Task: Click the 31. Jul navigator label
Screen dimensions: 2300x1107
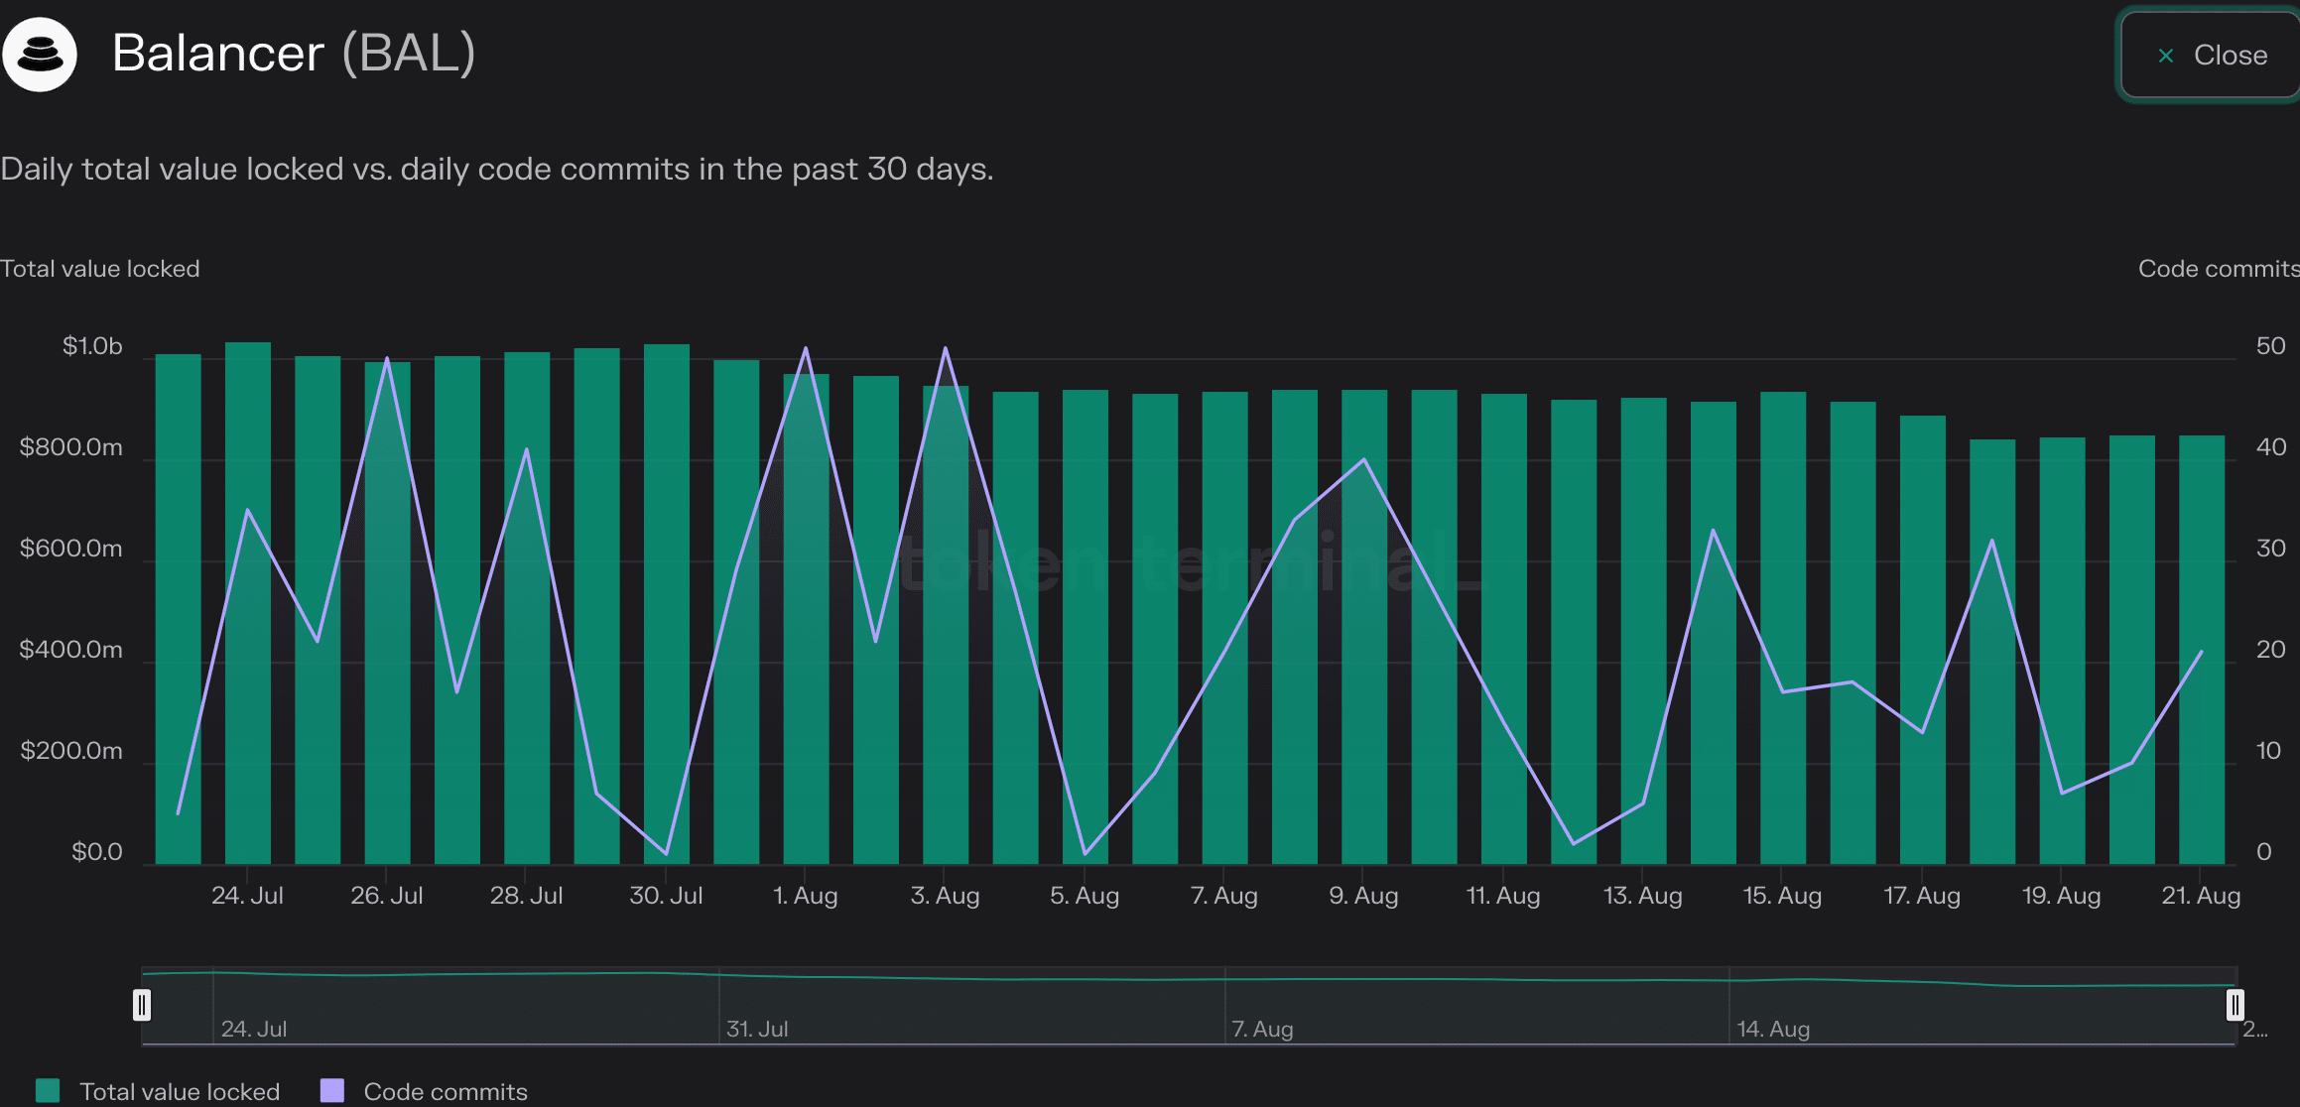Action: tap(757, 1029)
